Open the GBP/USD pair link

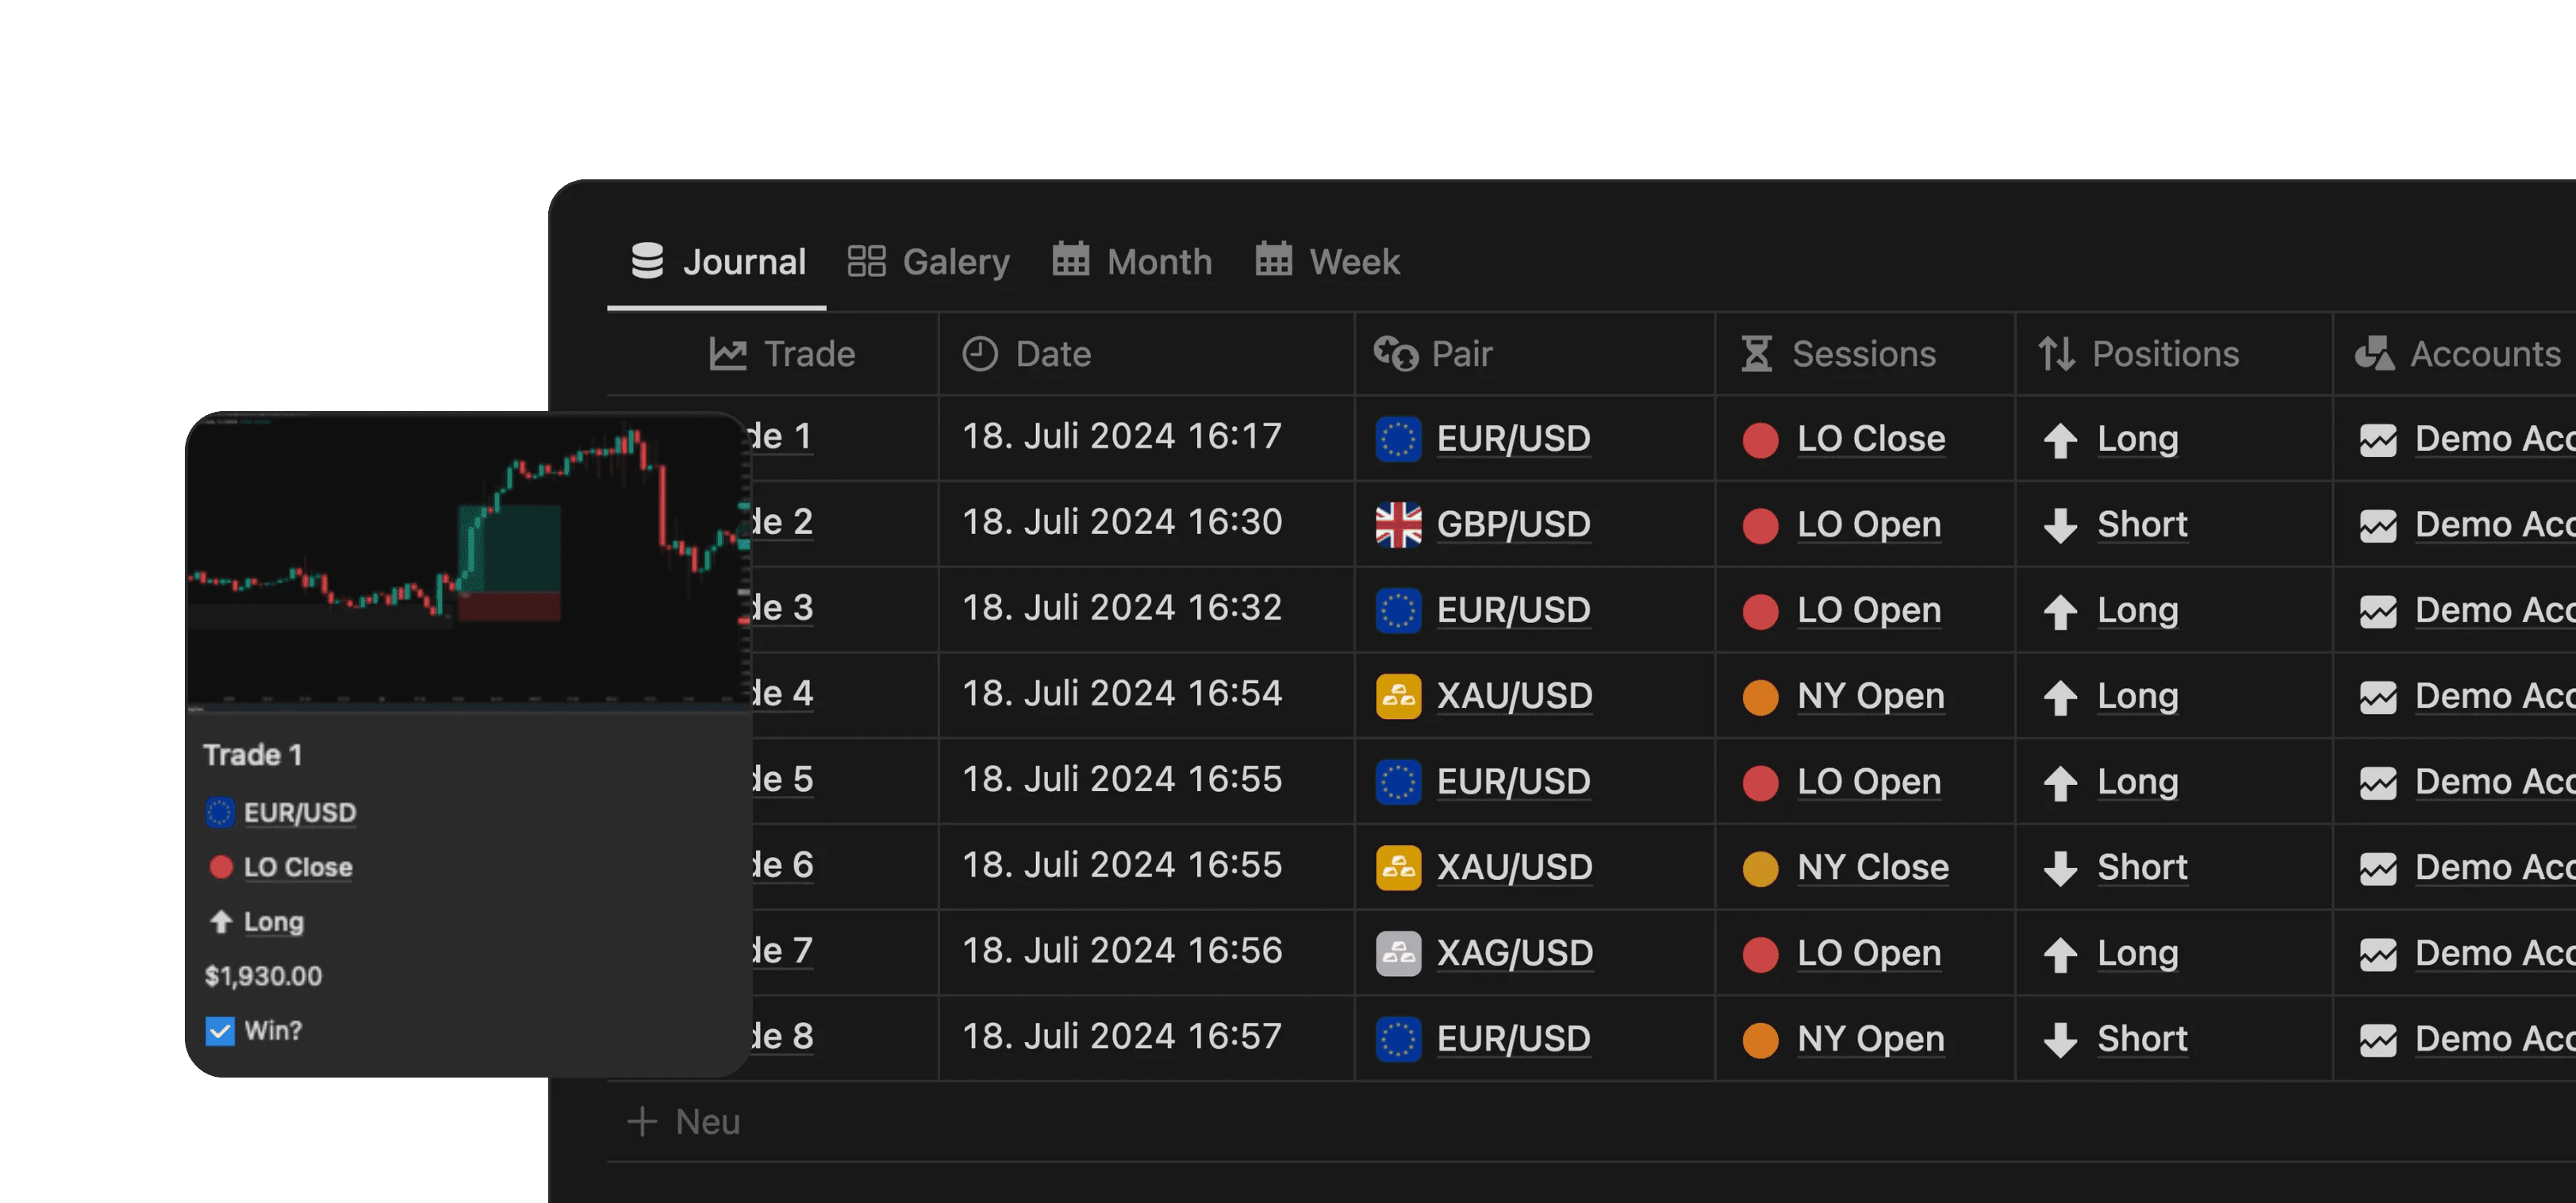coord(1513,525)
